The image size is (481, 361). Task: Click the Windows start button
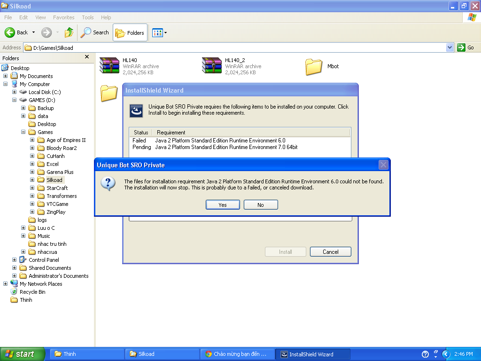click(x=23, y=354)
